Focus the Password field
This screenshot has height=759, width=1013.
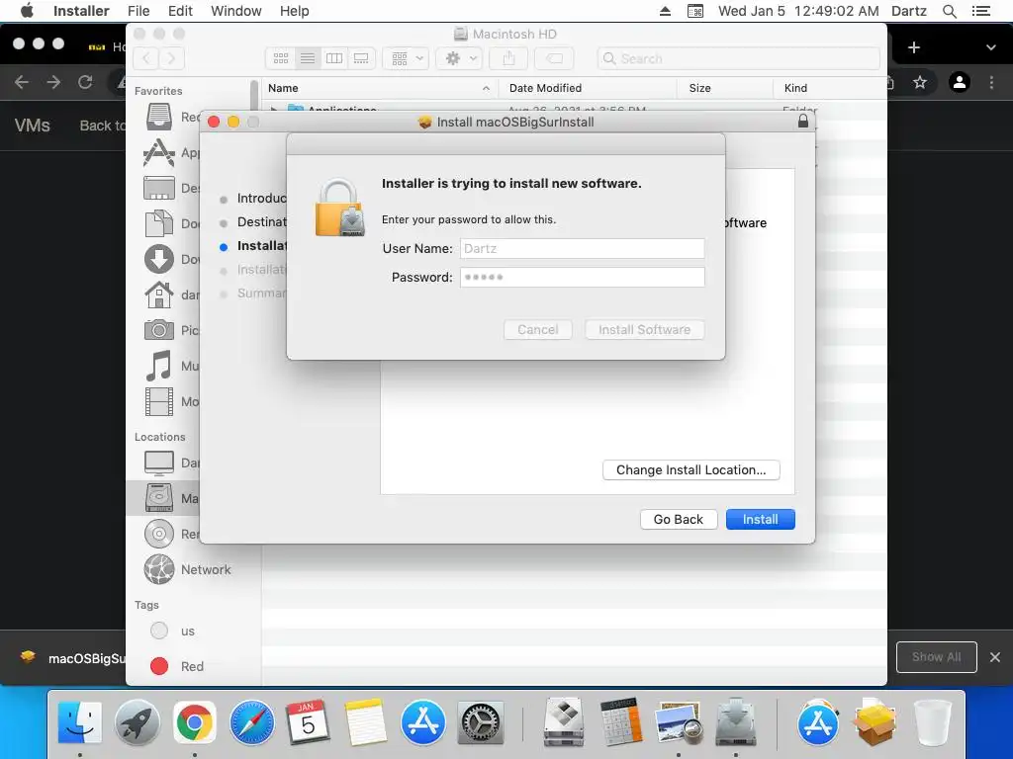582,277
